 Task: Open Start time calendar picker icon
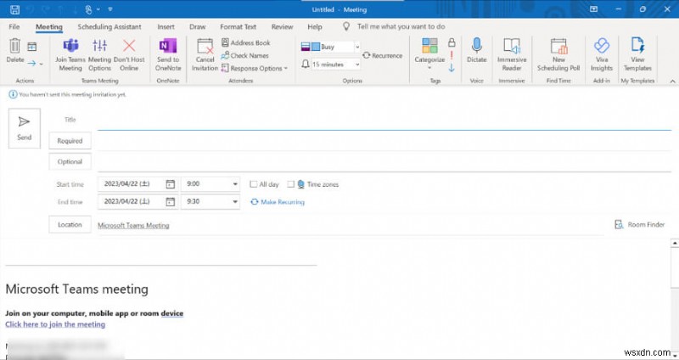pyautogui.click(x=171, y=184)
